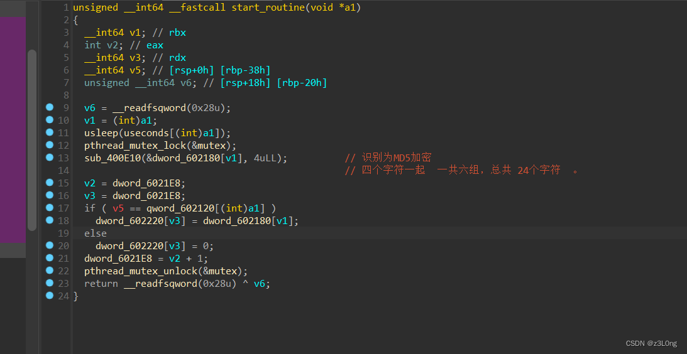Click breakpoint dot beside line 23
687x354 pixels.
(49, 282)
